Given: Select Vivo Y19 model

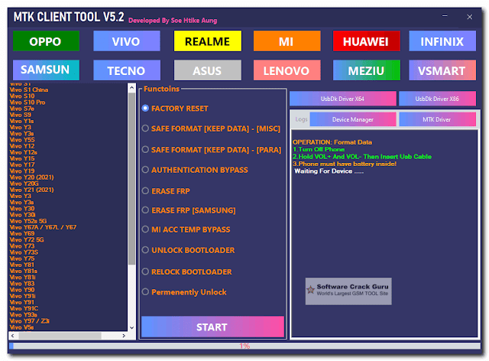Looking at the screenshot, I should coord(22,171).
